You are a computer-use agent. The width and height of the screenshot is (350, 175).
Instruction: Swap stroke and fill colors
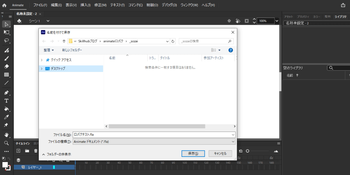(x=9, y=159)
